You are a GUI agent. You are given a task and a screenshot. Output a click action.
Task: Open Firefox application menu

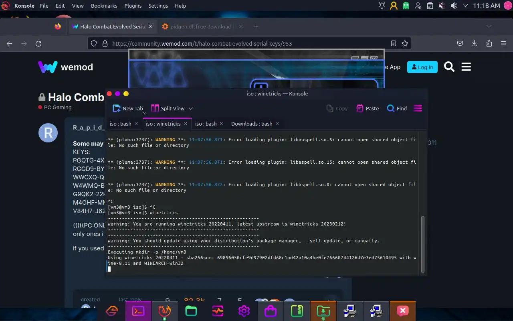(503, 43)
